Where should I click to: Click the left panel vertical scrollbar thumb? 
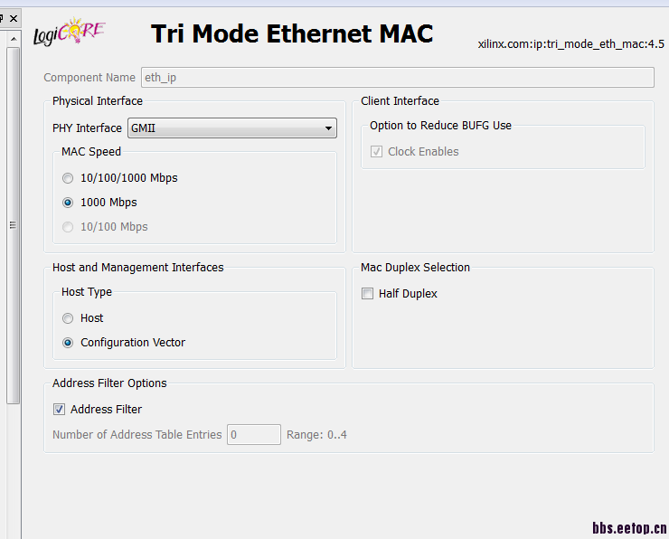click(x=14, y=225)
